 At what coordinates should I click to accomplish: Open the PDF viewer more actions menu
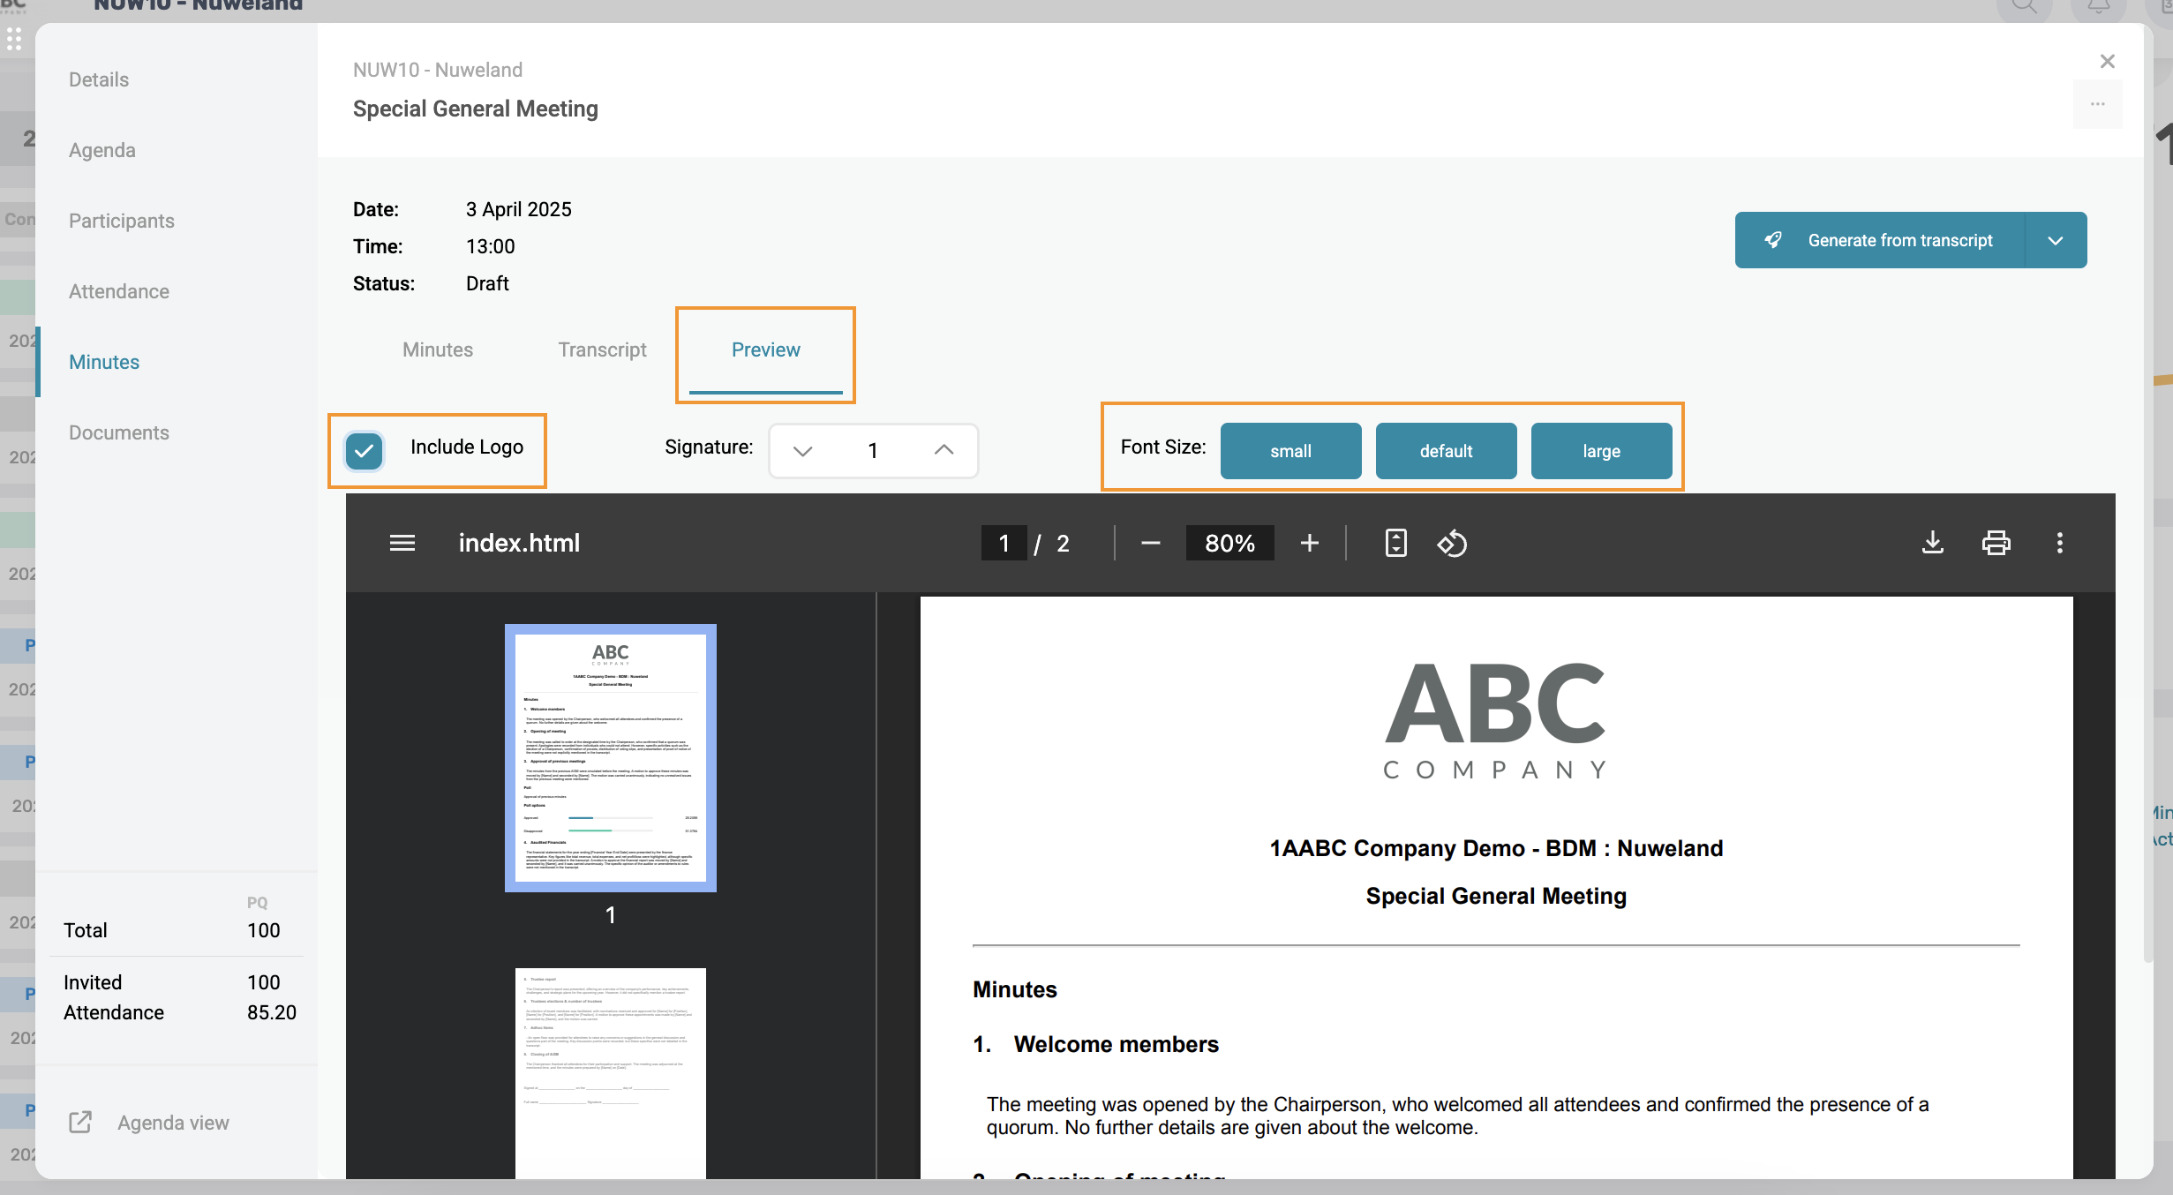2060,543
